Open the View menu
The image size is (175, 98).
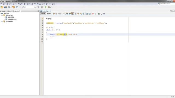pos(4,4)
